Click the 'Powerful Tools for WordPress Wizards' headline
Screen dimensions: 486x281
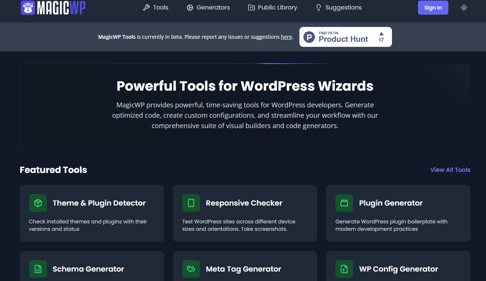[245, 86]
